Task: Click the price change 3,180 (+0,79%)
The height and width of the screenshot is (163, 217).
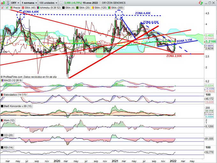Action: coord(73,3)
